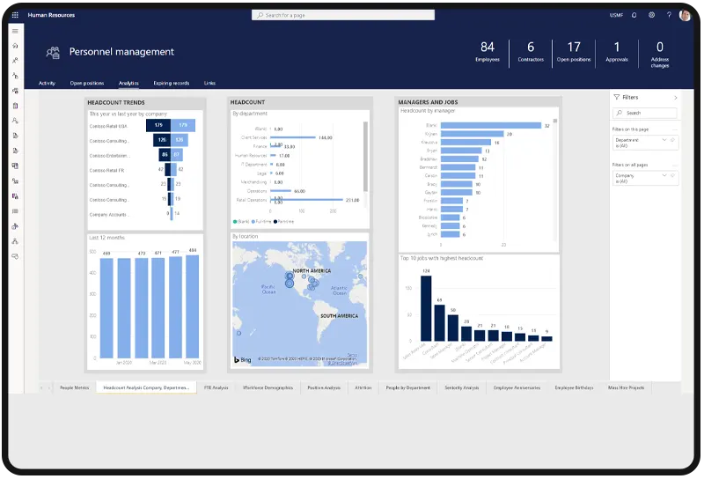Expand the Company filter card chevron
Image resolution: width=704 pixels, height=479 pixels.
click(666, 175)
